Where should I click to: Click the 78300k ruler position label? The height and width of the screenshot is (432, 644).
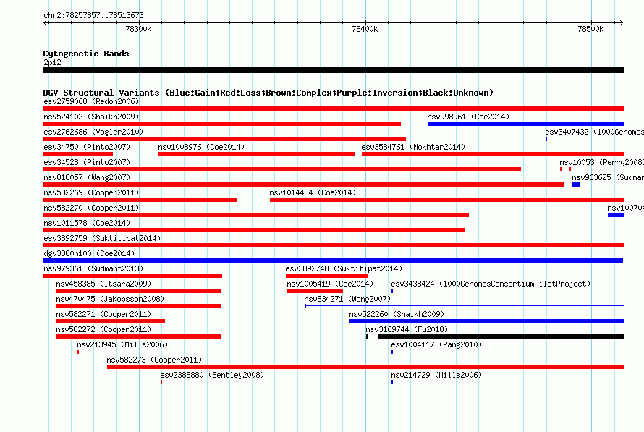[138, 29]
